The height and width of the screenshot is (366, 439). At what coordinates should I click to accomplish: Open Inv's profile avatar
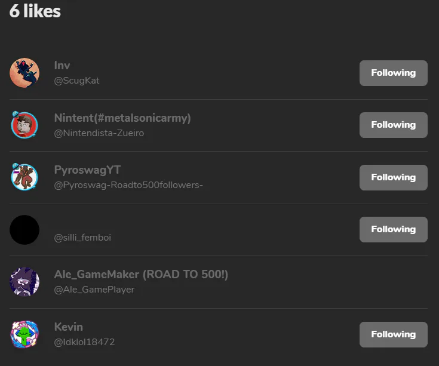tap(24, 73)
